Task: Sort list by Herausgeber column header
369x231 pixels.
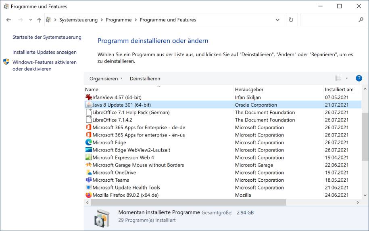Action: click(249, 89)
